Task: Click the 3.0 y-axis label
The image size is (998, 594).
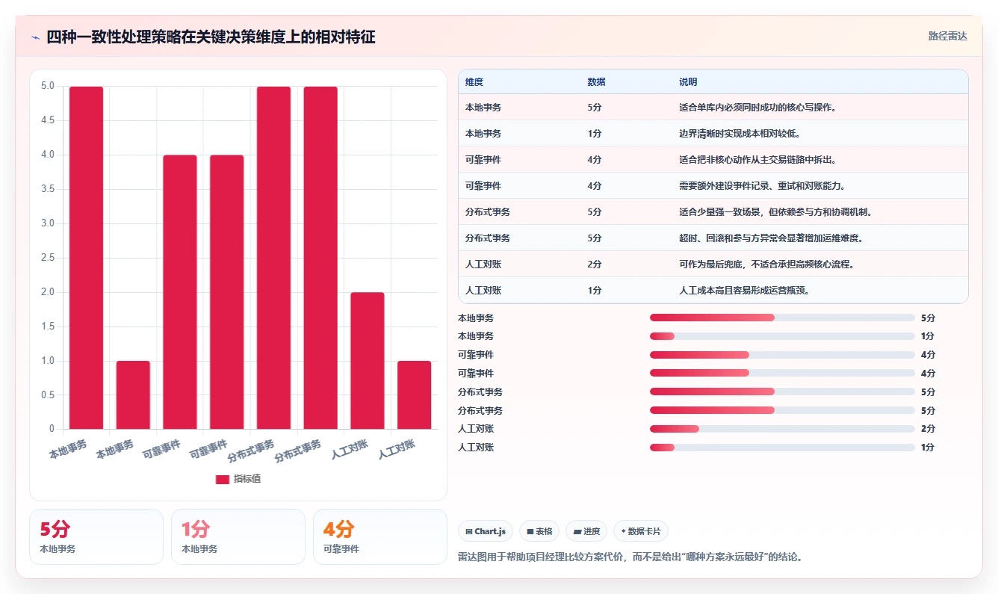Action: [48, 223]
